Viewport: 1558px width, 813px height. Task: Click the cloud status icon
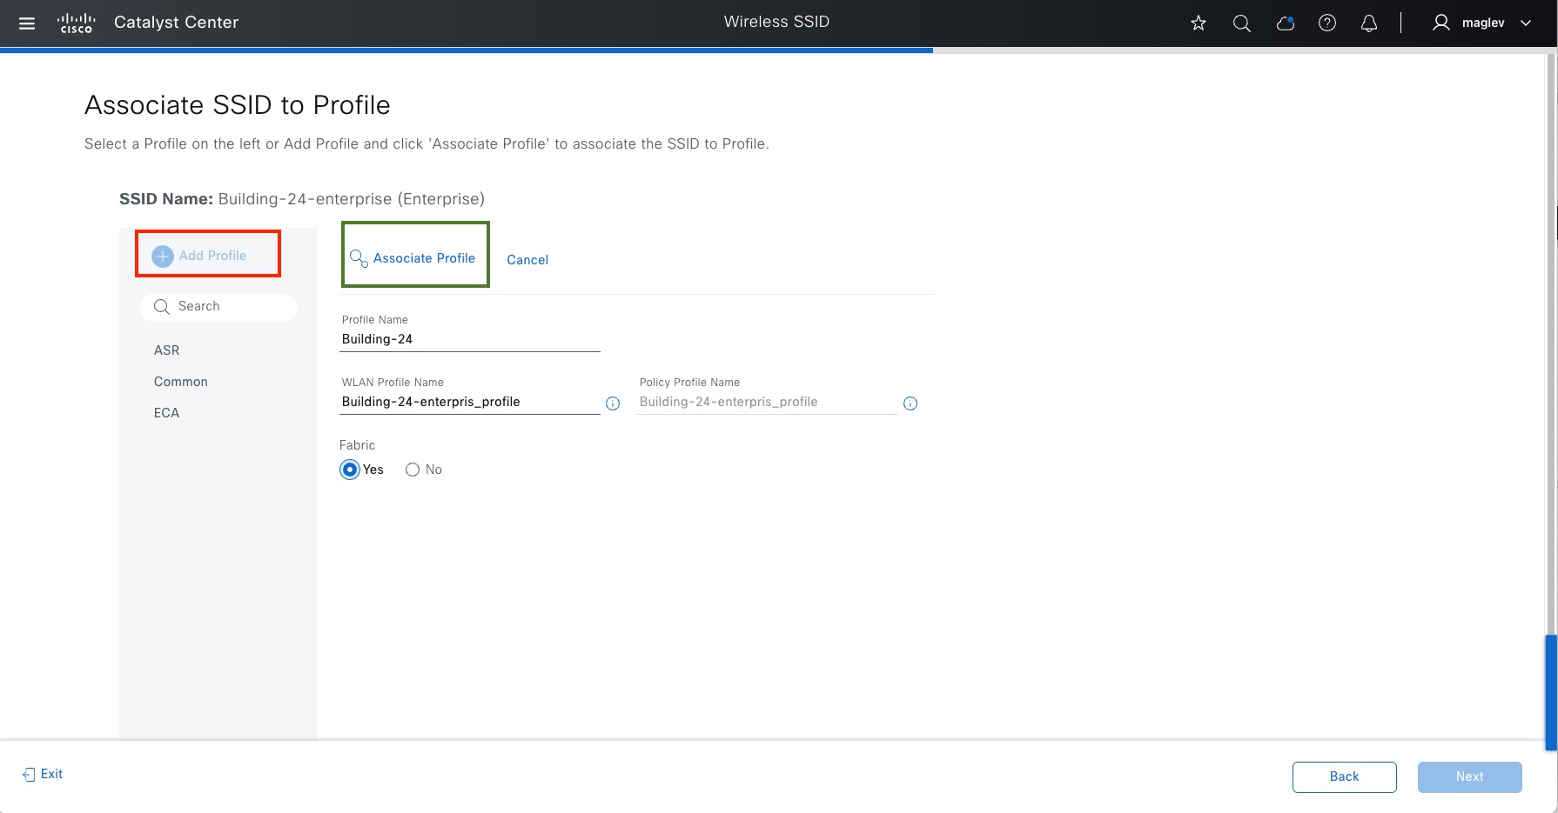tap(1285, 23)
